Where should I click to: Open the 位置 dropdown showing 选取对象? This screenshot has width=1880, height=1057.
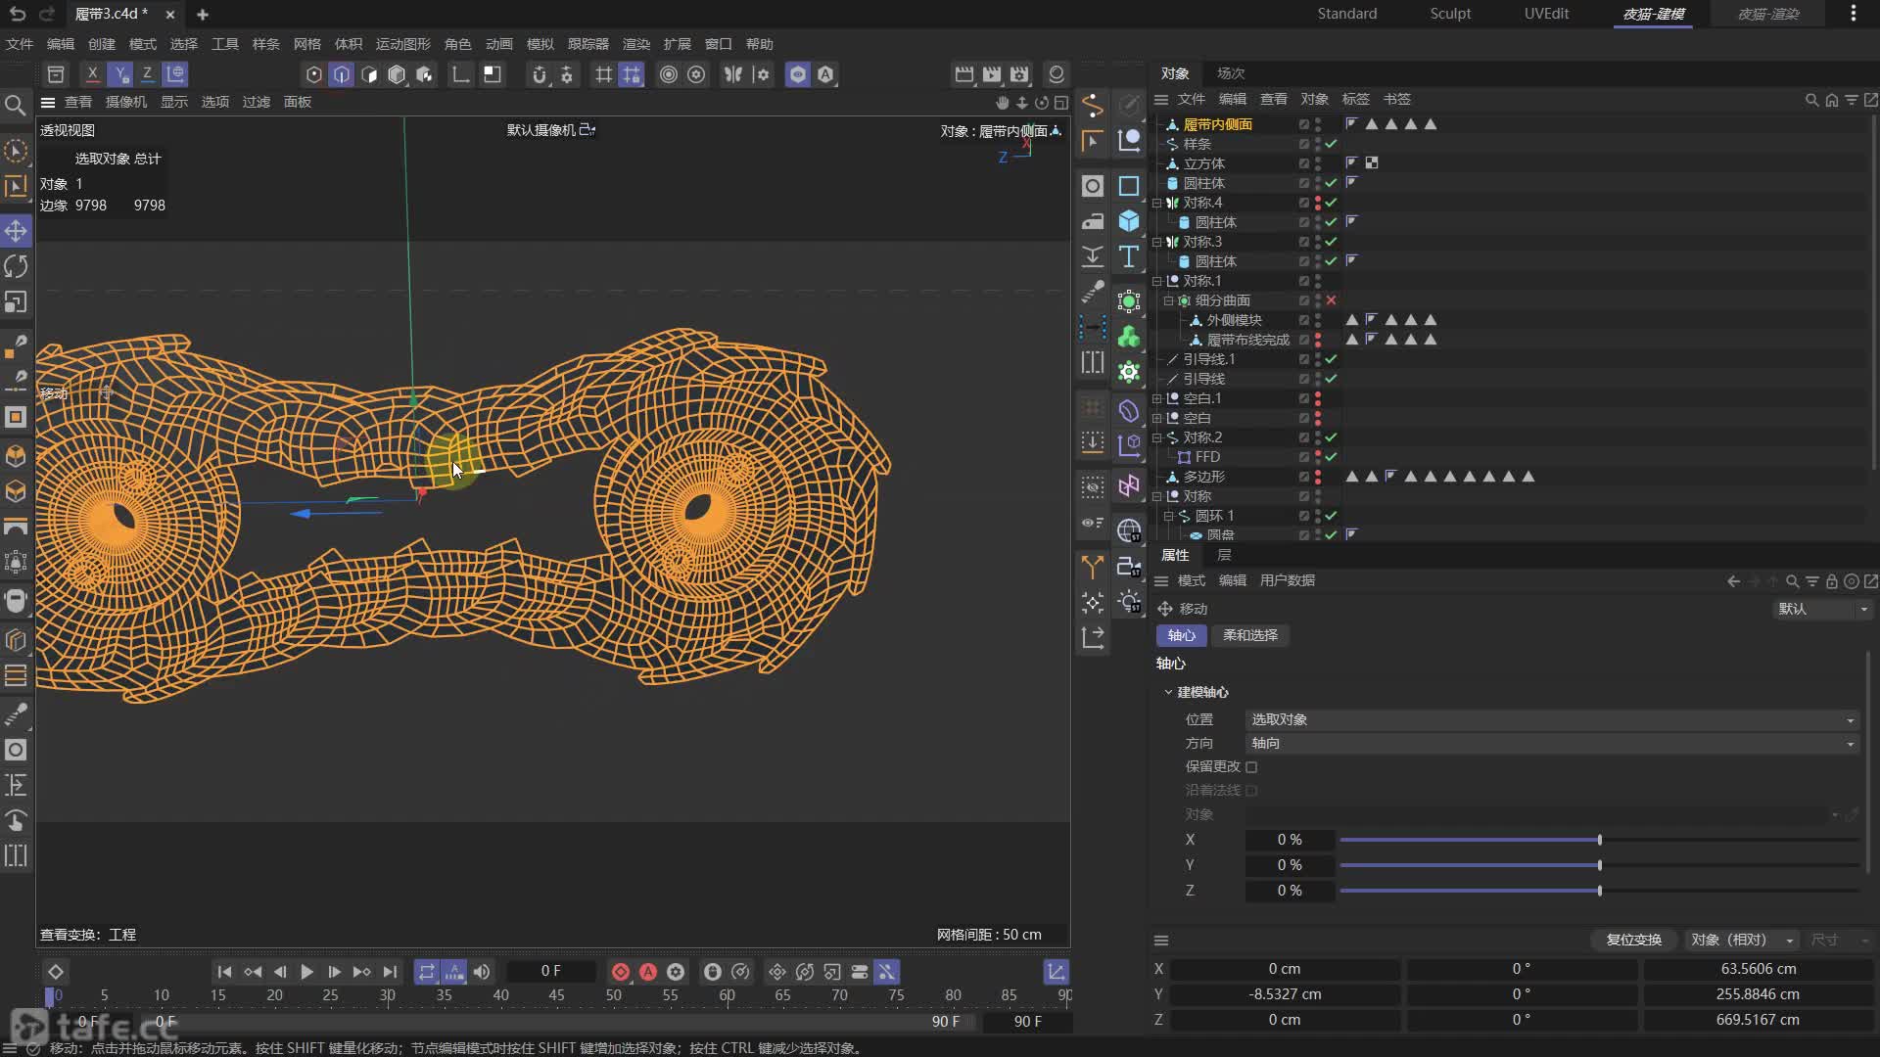[x=1552, y=719]
